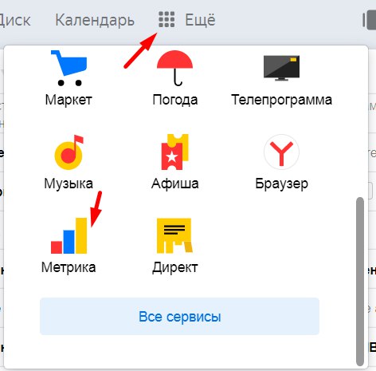Click the Метрика text label
Viewport: 376px width, 371px height.
pyautogui.click(x=69, y=267)
